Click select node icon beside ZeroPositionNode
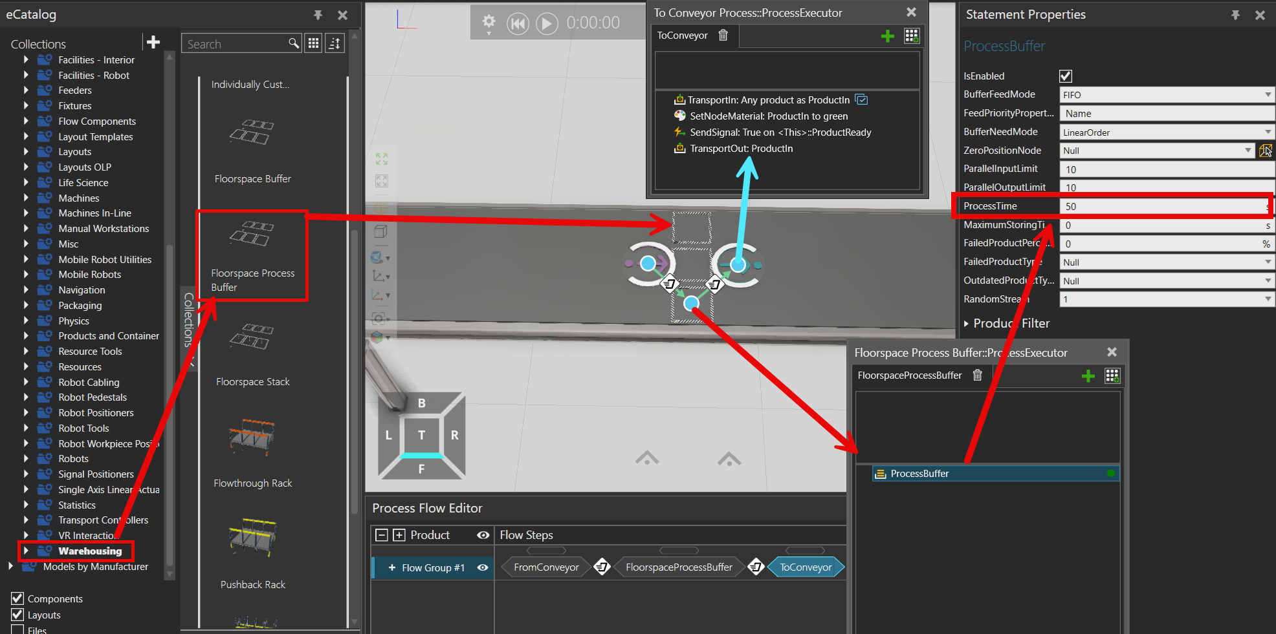Viewport: 1276px width, 634px height. coord(1266,151)
